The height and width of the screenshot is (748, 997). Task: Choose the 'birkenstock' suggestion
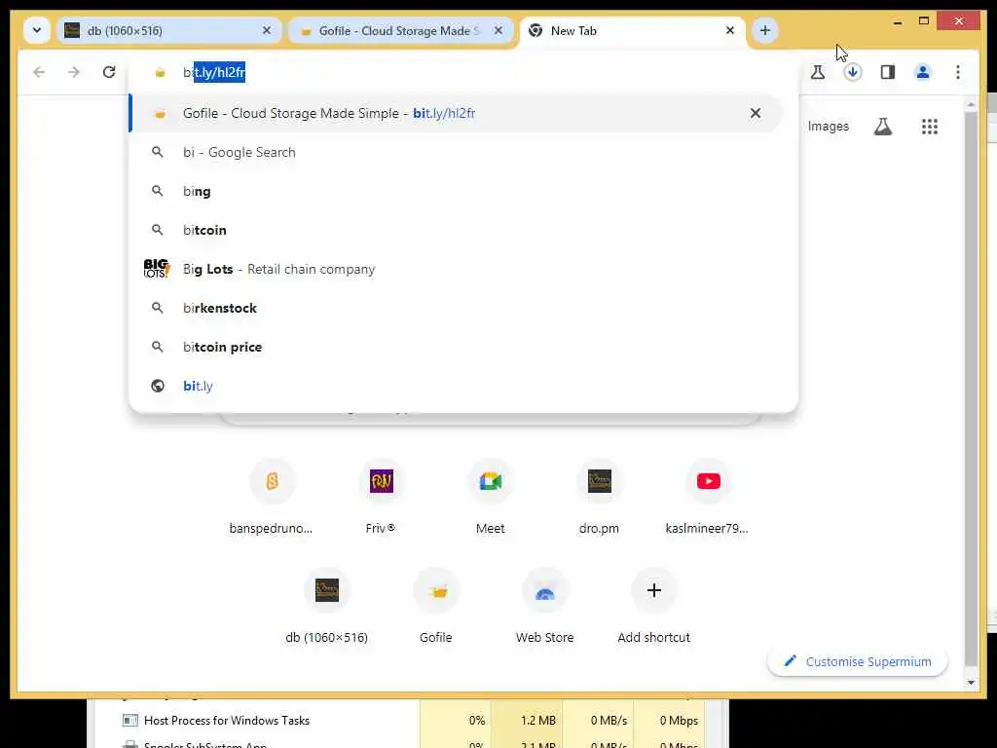point(456,308)
